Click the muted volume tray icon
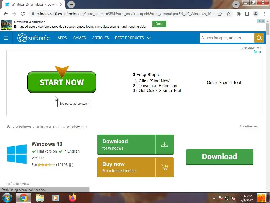The width and height of the screenshot is (270, 203). (x=233, y=198)
